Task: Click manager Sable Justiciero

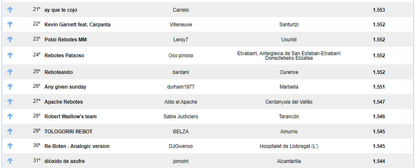Action: 181,117
